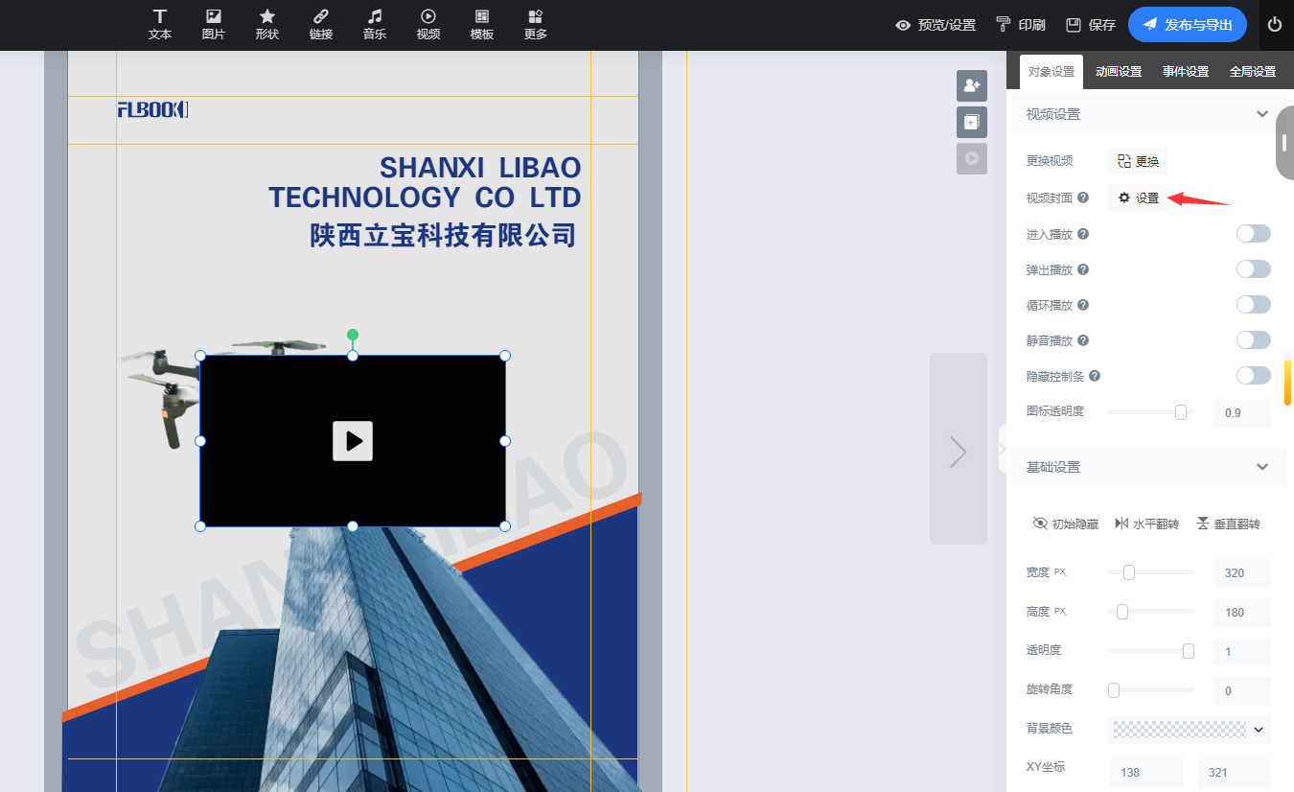Screen dimensions: 1294x792
Task: Toggle 隐藏控制条 switch
Action: coord(1253,376)
